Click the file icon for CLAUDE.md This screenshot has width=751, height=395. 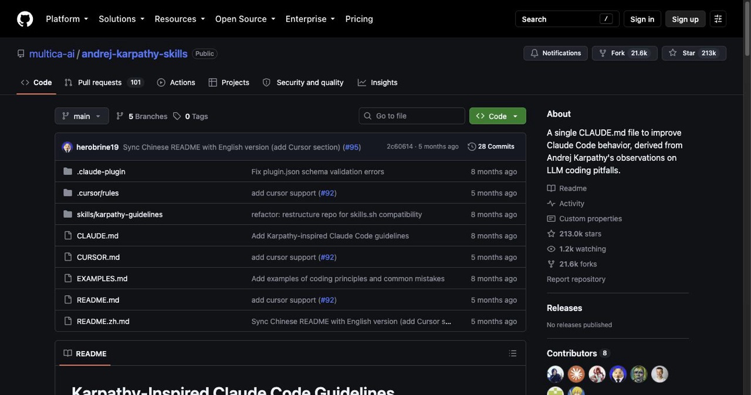click(67, 236)
